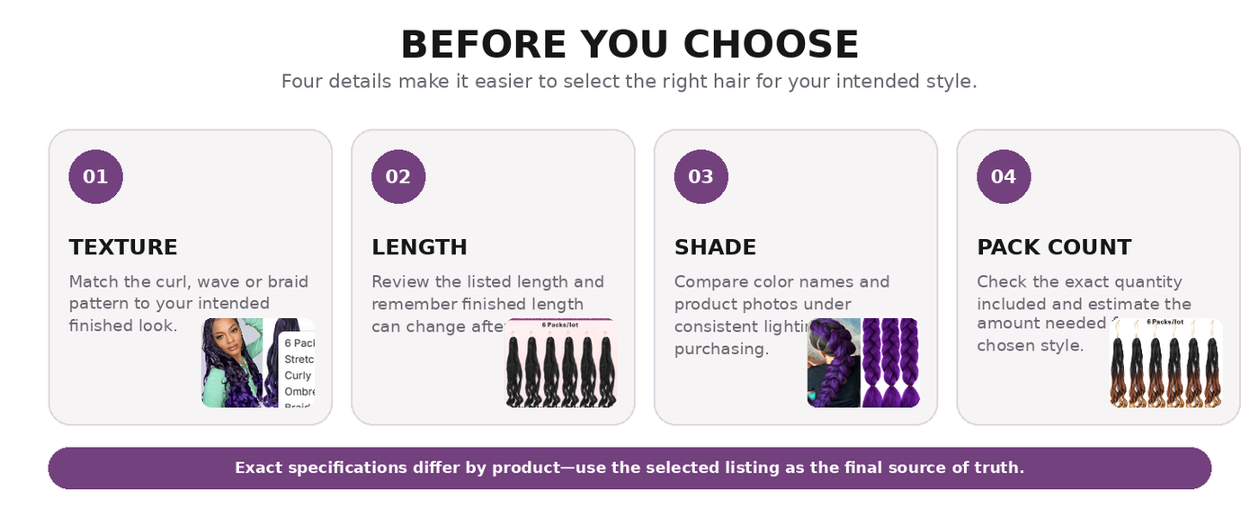The height and width of the screenshot is (516, 1259).
Task: Select the PACK COUNT heading
Action: point(1054,247)
